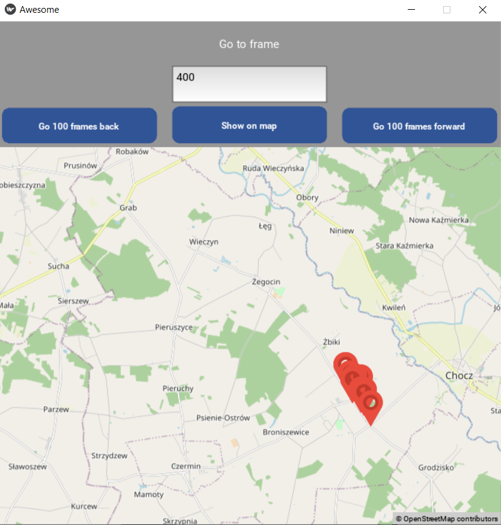The width and height of the screenshot is (501, 525).
Task: Click the Obory label on the map
Action: [307, 198]
